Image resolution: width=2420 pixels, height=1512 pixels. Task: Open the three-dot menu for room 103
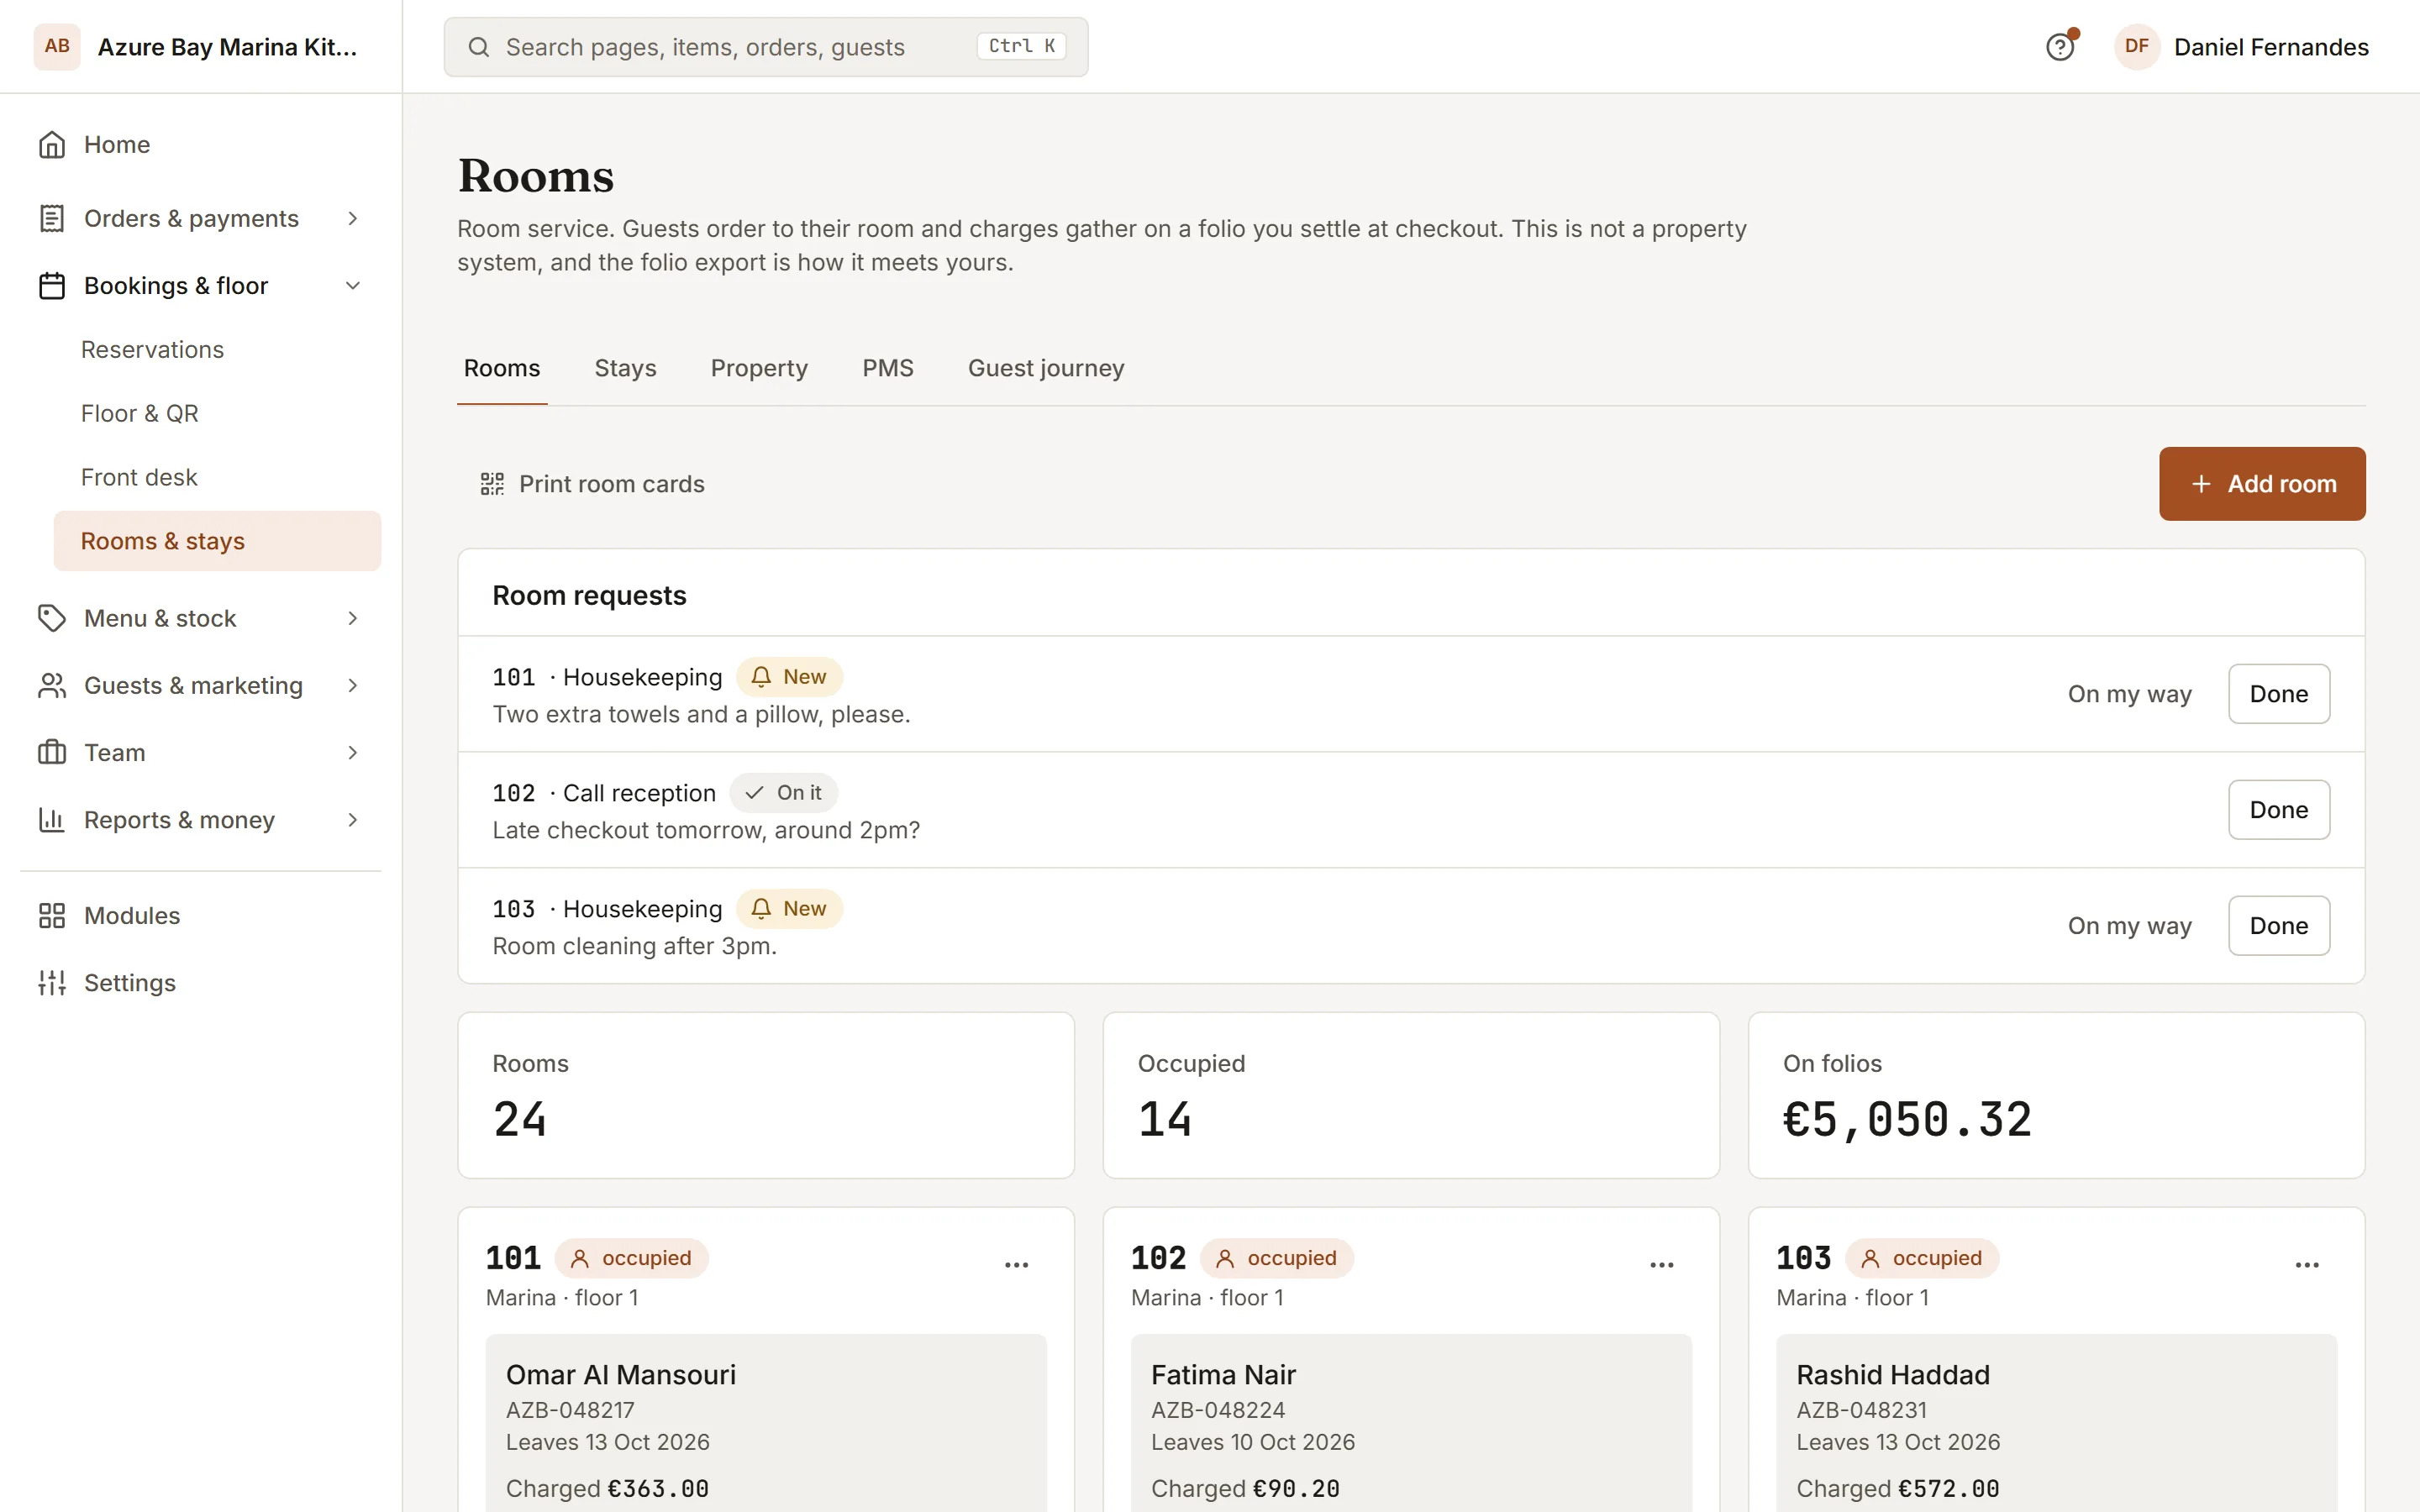(2307, 1265)
